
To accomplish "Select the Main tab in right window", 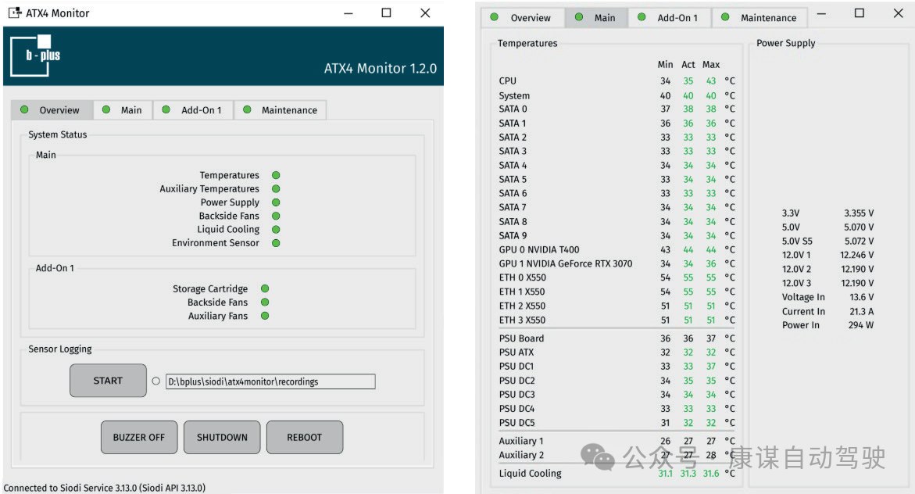I will point(596,17).
